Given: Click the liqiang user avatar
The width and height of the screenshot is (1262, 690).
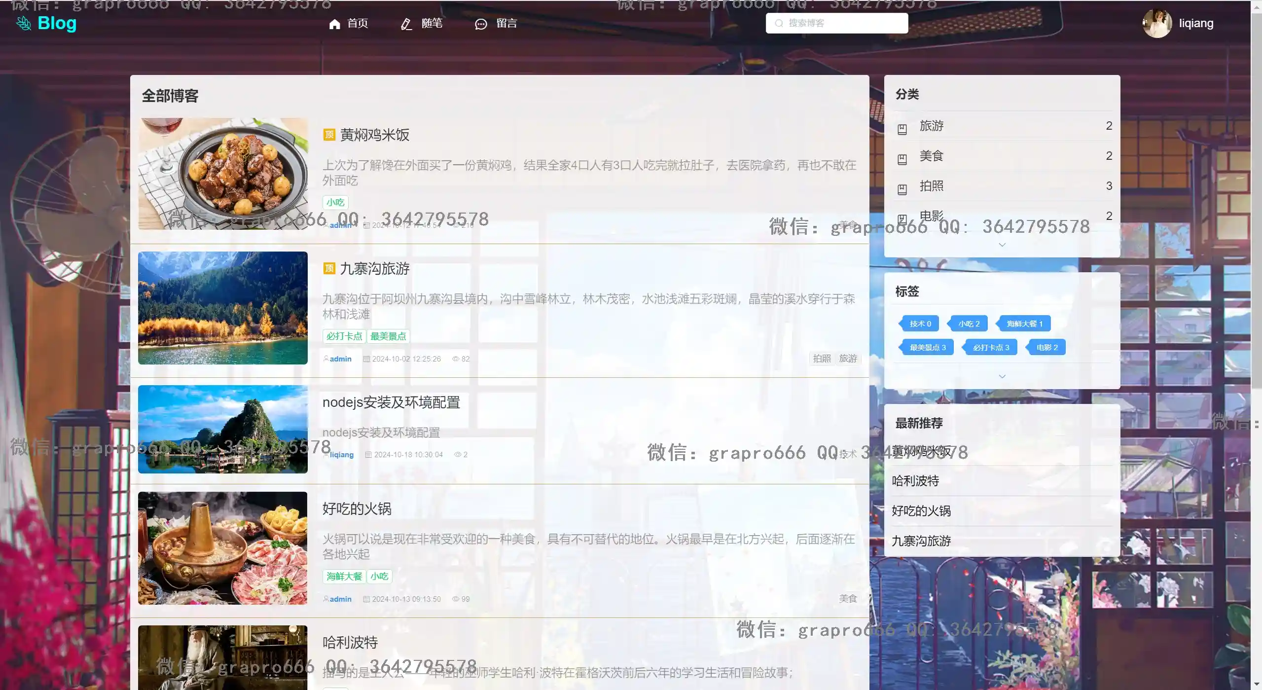Looking at the screenshot, I should coord(1156,23).
